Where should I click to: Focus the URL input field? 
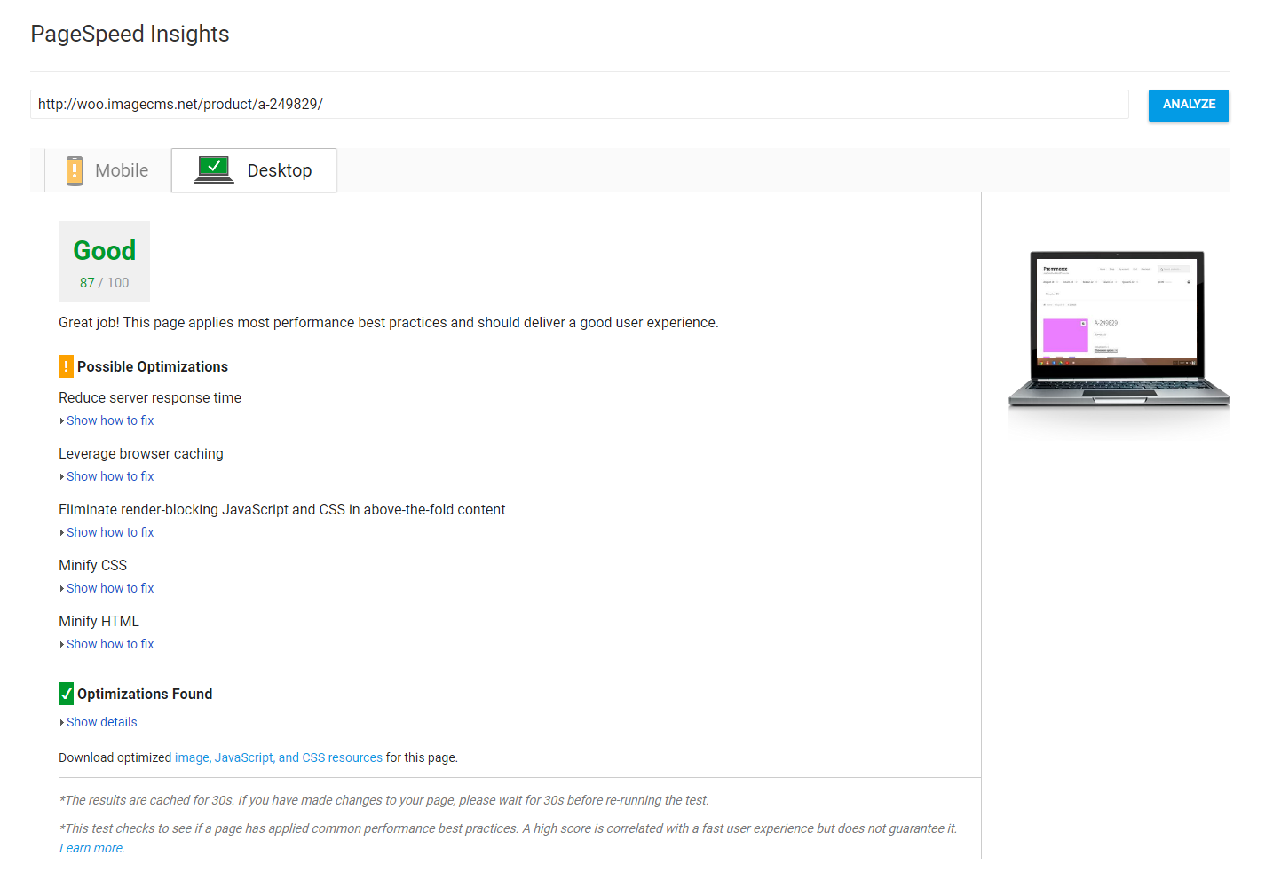pyautogui.click(x=580, y=105)
